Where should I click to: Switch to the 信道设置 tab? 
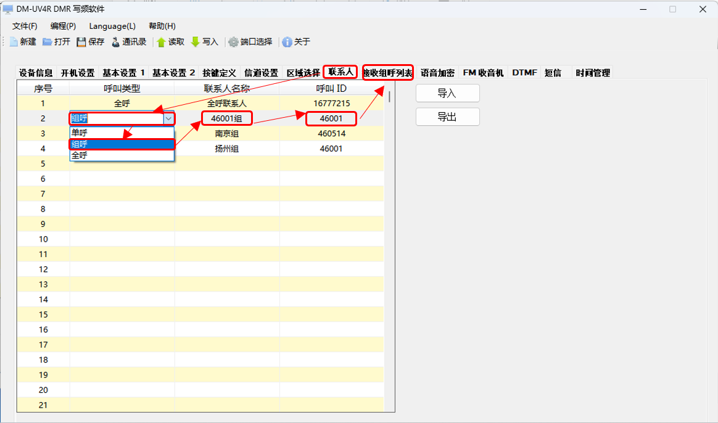tap(261, 73)
